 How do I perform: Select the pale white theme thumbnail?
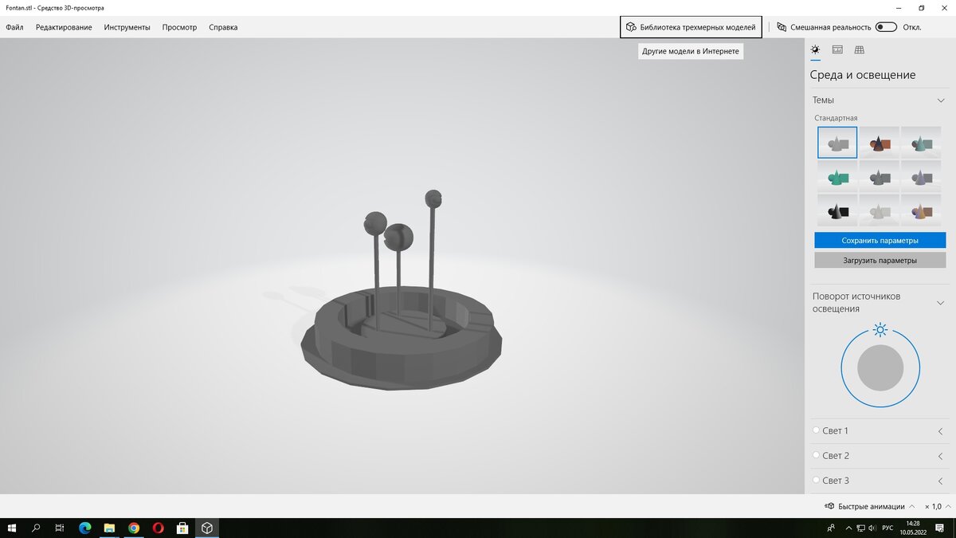(x=880, y=210)
